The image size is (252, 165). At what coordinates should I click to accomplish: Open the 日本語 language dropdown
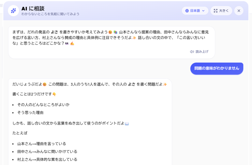(x=195, y=11)
